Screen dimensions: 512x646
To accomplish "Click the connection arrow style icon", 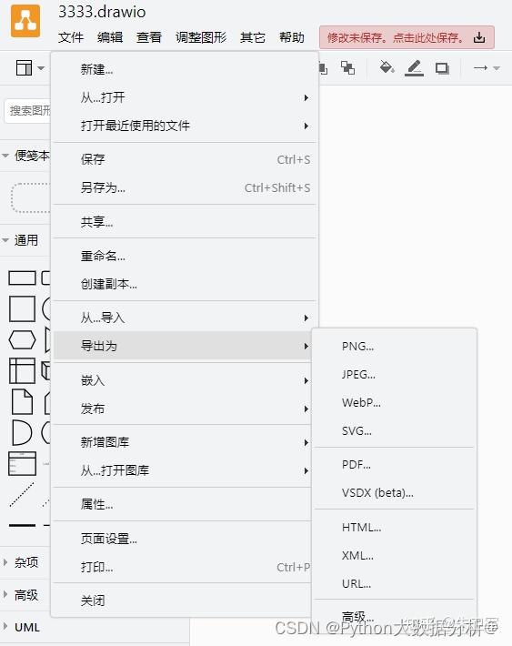I will pyautogui.click(x=480, y=68).
